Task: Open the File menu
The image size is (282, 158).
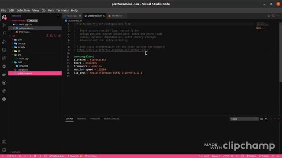Action: pos(4,11)
